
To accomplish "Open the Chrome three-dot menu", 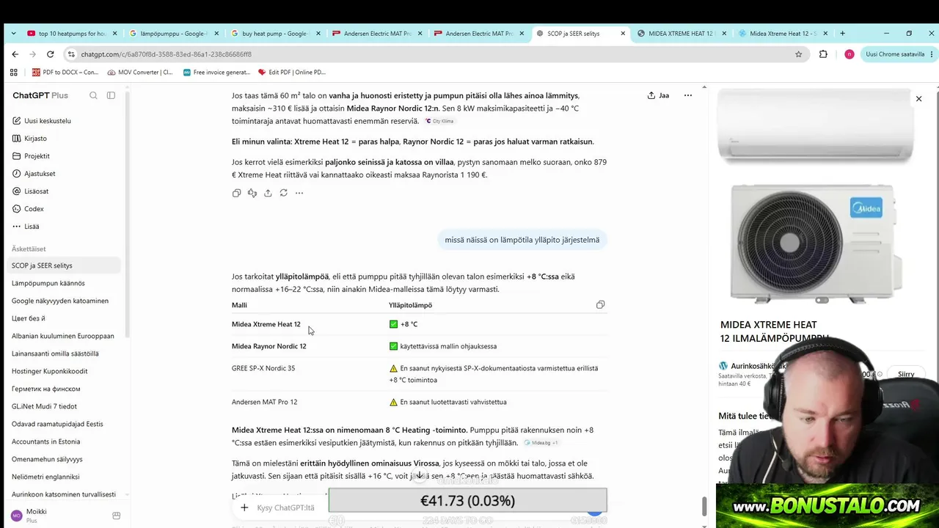I will click(x=932, y=54).
